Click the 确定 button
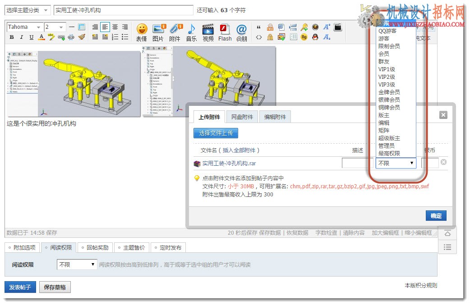470x305 pixels. click(436, 216)
